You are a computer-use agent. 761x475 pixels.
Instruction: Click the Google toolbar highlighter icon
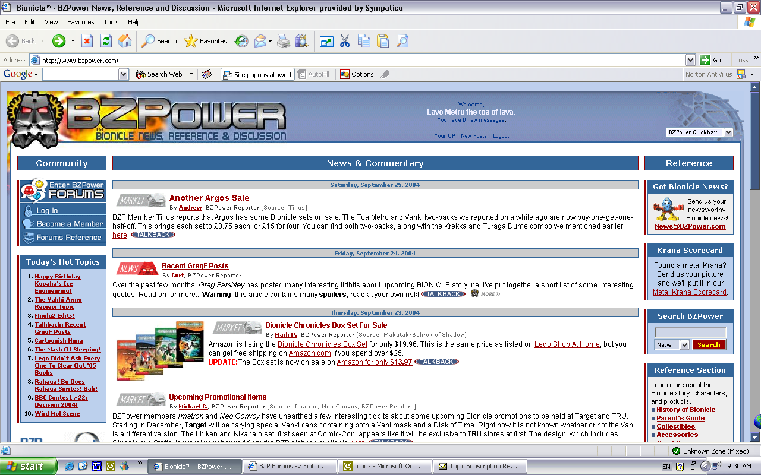tap(385, 74)
